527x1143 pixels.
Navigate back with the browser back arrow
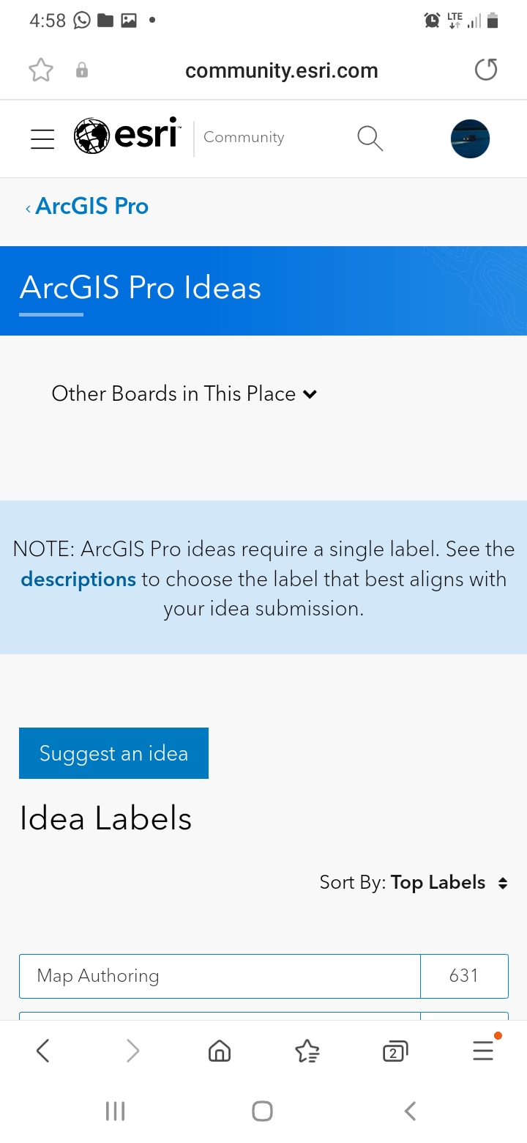coord(42,1051)
